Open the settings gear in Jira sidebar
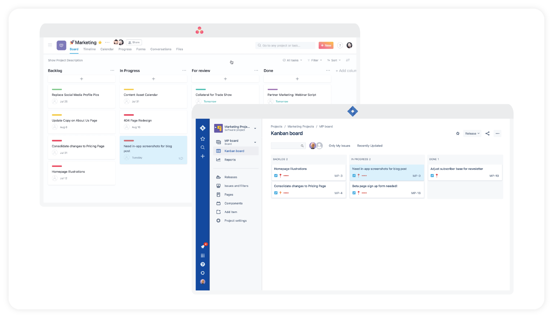Viewport: 553px width, 318px height. click(x=203, y=273)
